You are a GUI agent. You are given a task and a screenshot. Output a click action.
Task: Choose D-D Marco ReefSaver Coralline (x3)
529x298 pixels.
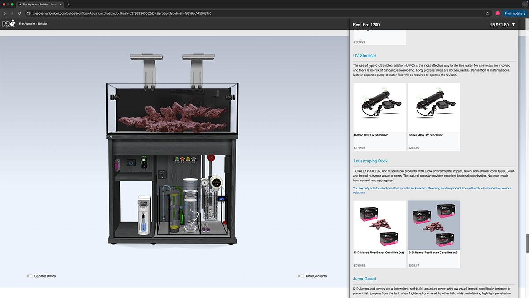click(434, 234)
